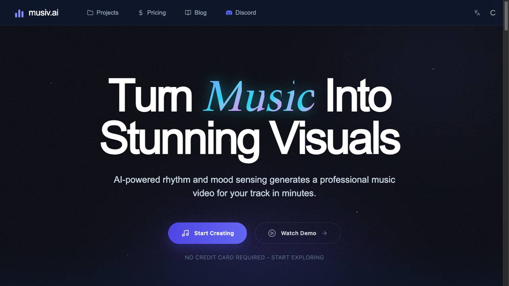The image size is (509, 286).
Task: Click the musiv.ai logo bars icon
Action: pyautogui.click(x=19, y=13)
